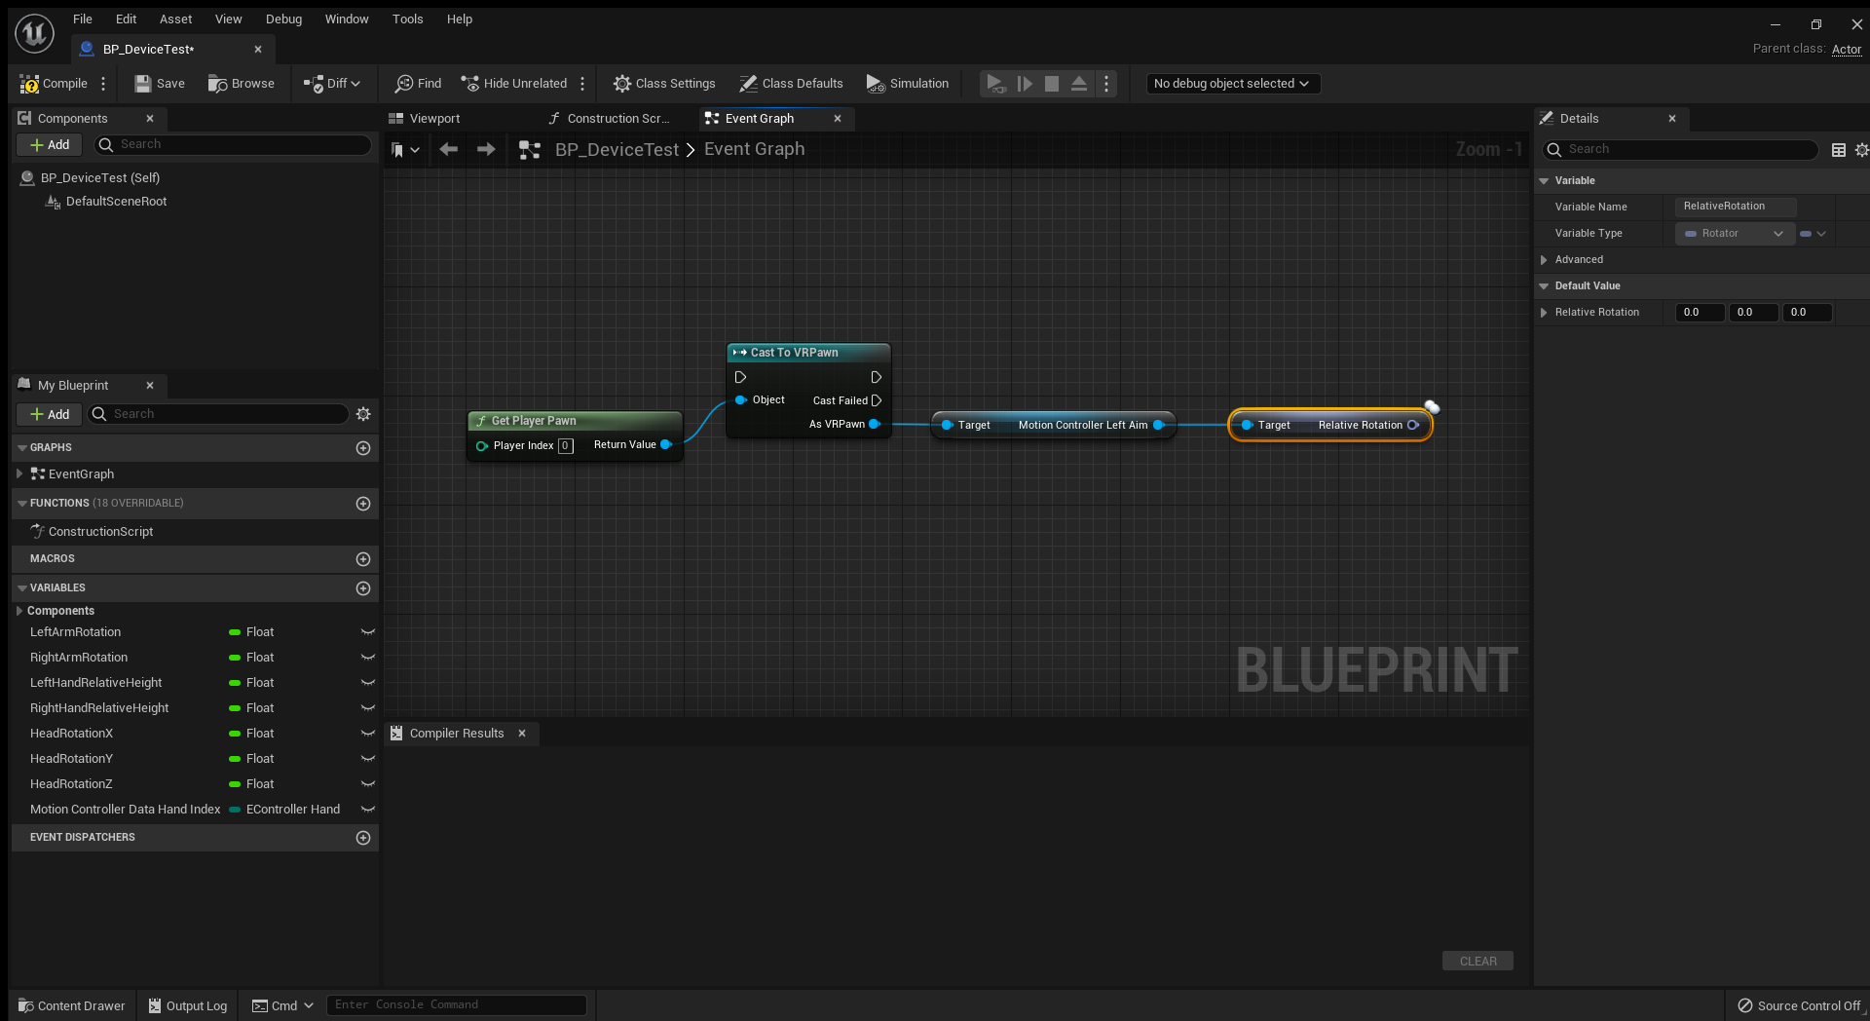Click the Eject button in toolbar
This screenshot has width=1870, height=1021.
pyautogui.click(x=1079, y=84)
